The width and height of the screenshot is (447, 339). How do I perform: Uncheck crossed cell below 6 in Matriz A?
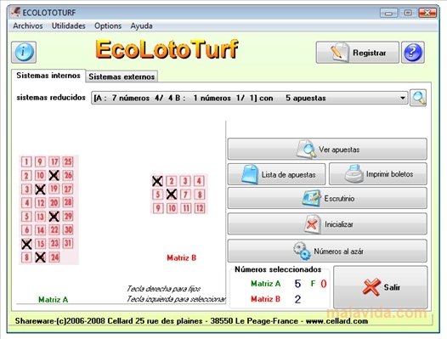click(26, 244)
